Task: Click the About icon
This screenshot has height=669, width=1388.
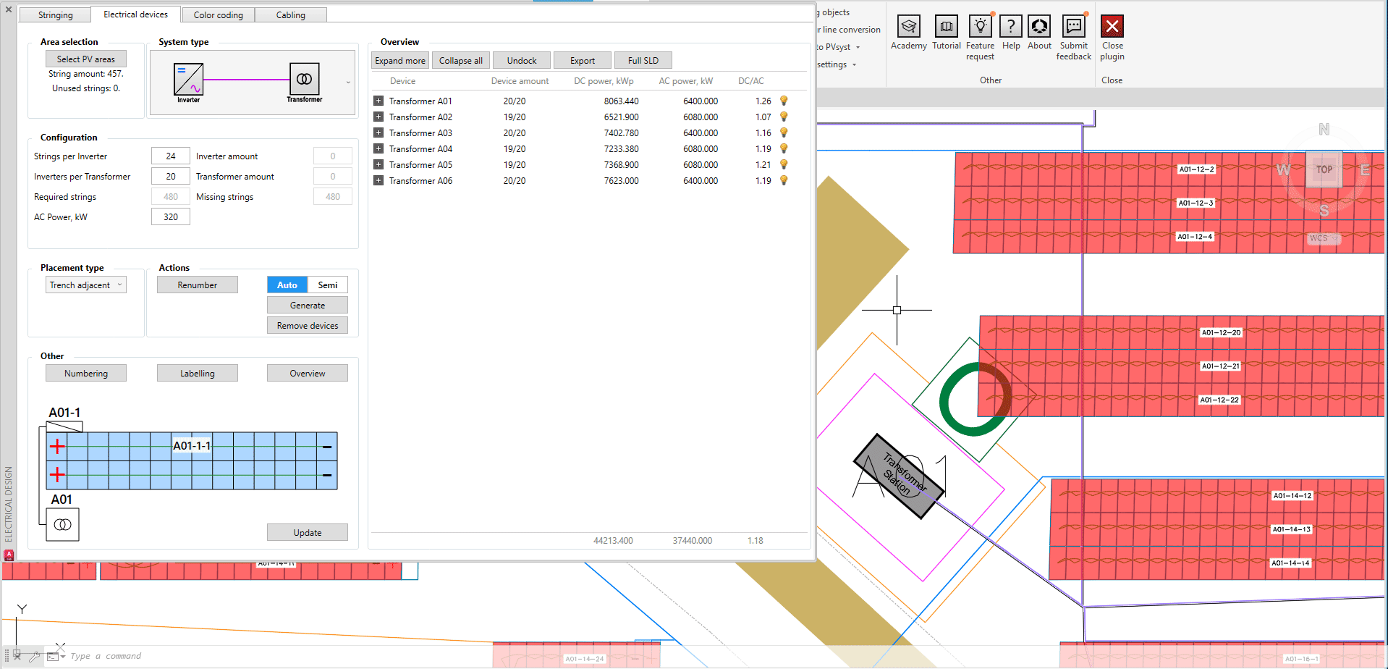Action: pyautogui.click(x=1039, y=27)
